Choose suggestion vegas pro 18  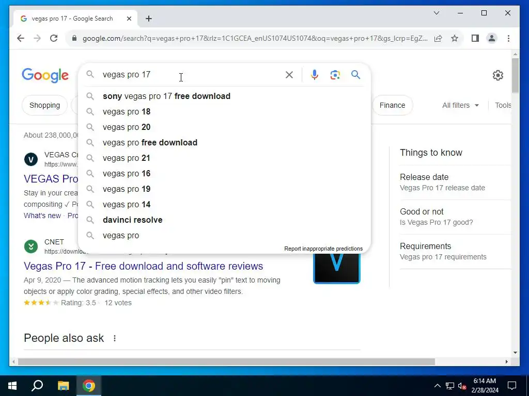(224, 112)
